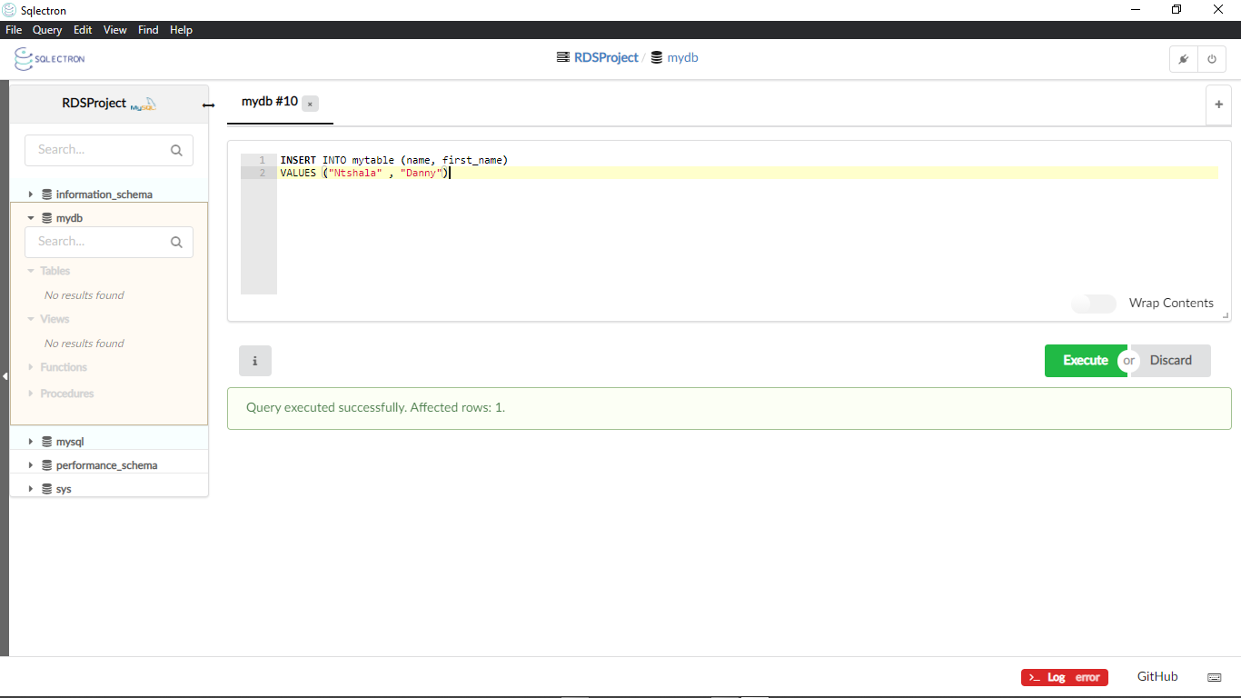Viewport: 1241px width, 698px height.
Task: Open keyboard shortcuts icon in footer
Action: [1214, 677]
